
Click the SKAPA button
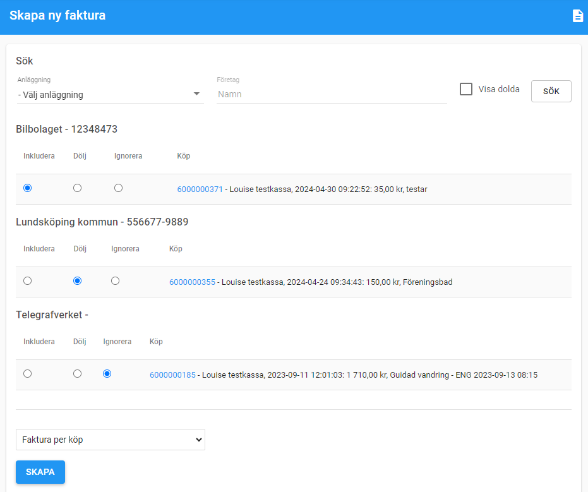[x=40, y=472]
